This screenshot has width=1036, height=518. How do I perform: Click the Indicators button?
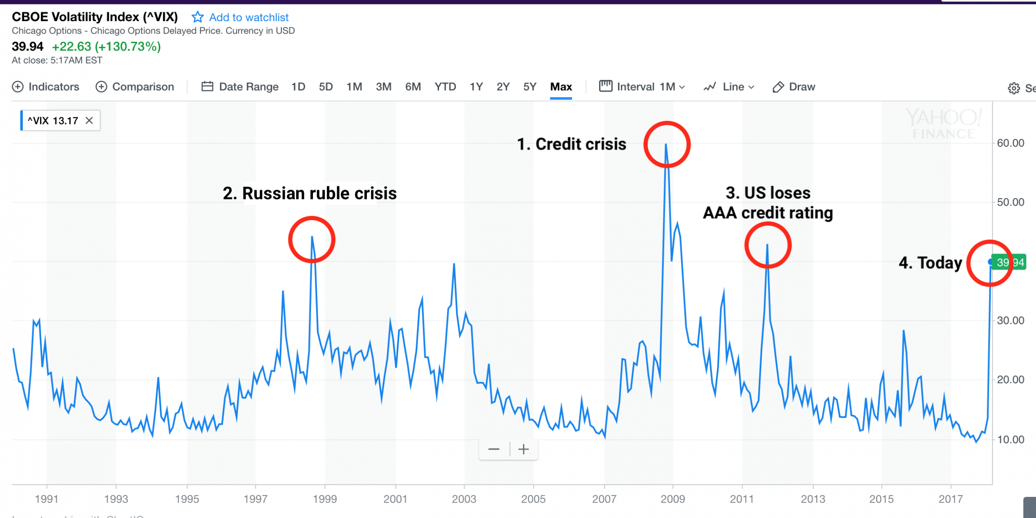(x=54, y=86)
